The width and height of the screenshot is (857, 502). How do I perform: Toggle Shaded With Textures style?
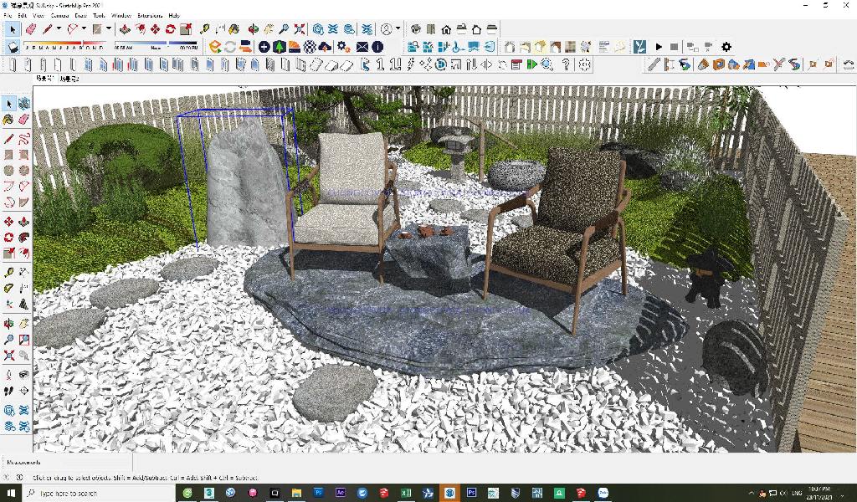coord(569,47)
